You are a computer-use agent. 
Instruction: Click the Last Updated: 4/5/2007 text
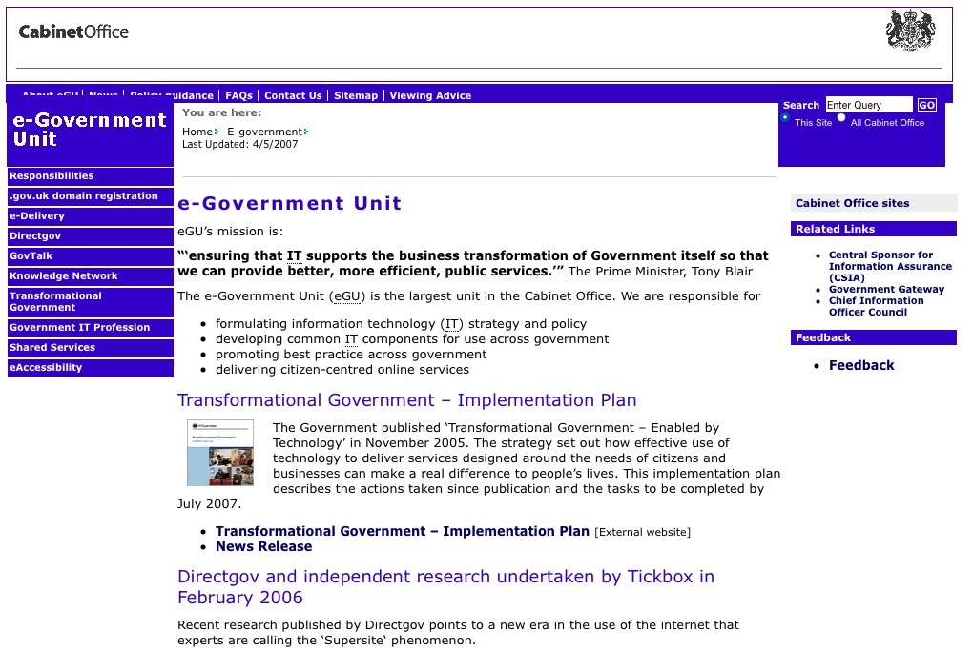coord(239,144)
